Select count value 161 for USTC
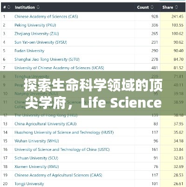The image size is (186, 187). [x=155, y=149]
